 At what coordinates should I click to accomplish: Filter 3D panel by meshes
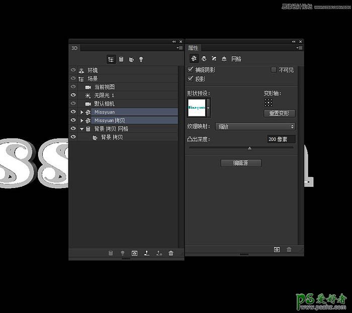pyautogui.click(x=121, y=59)
